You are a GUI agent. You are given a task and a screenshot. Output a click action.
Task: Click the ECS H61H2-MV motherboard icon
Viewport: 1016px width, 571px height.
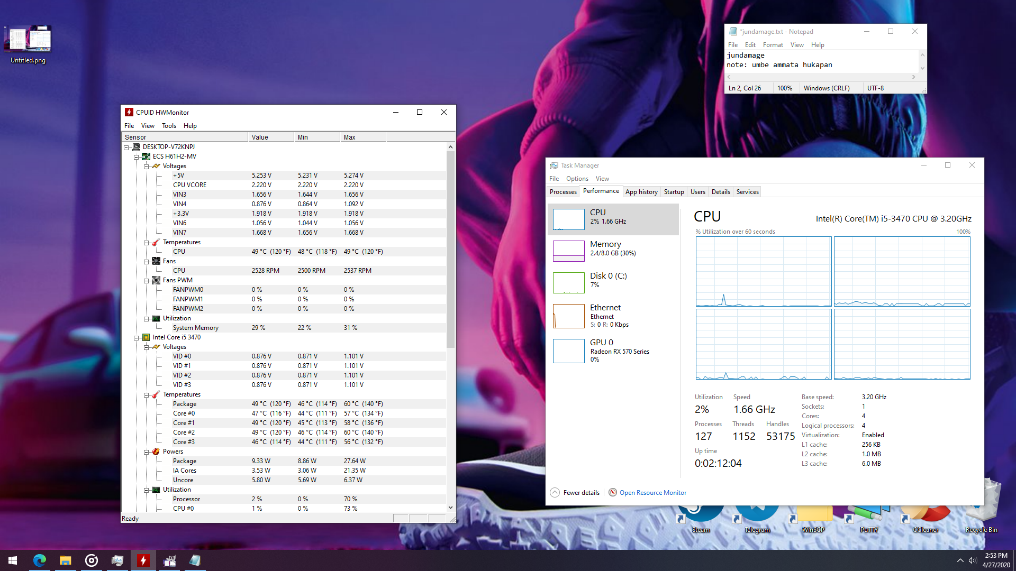pyautogui.click(x=146, y=156)
